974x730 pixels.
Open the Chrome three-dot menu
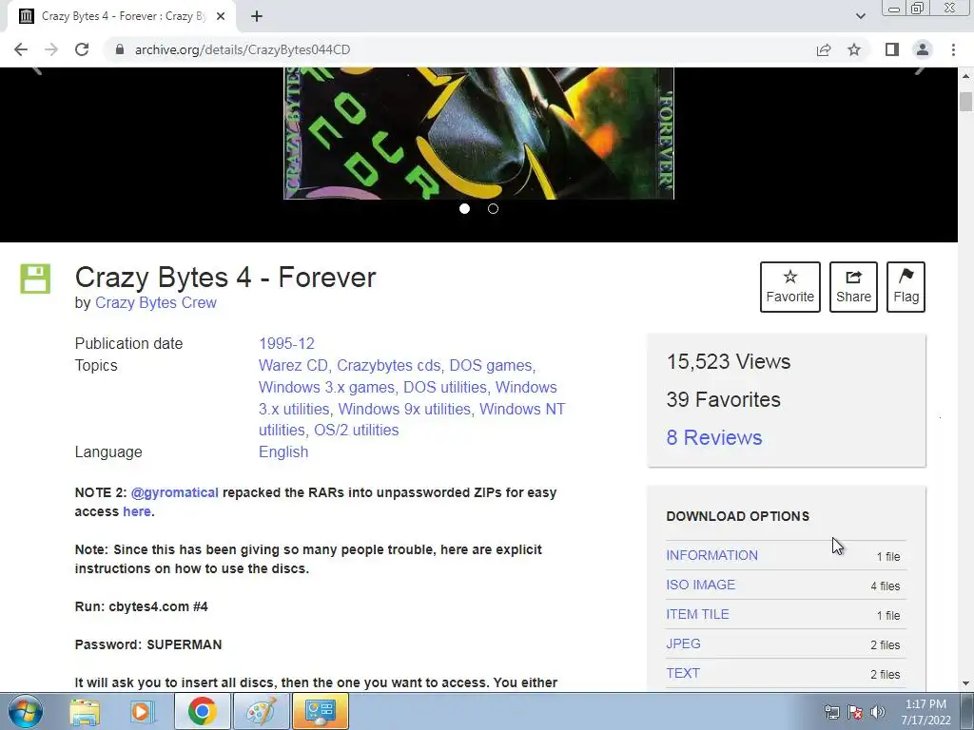pyautogui.click(x=953, y=49)
